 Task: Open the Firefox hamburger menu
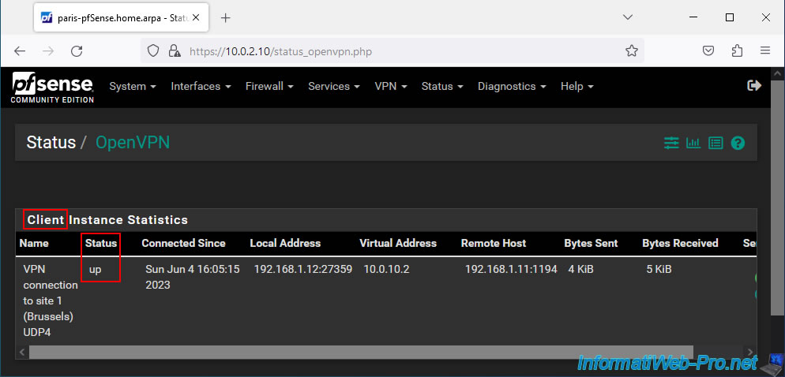(x=765, y=51)
